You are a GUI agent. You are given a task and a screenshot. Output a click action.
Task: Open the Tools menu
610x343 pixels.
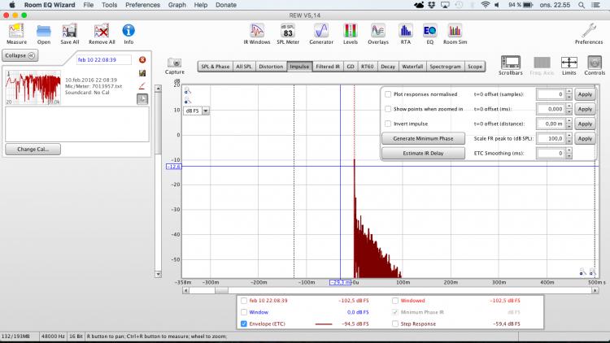[x=109, y=5]
